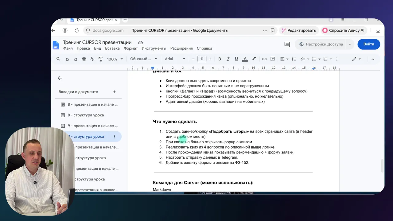
Task: Click Спросить Алису AI button
Action: [x=343, y=30]
